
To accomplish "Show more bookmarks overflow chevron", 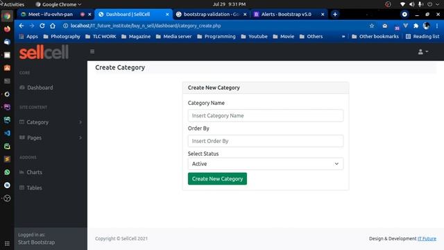I will click(343, 37).
